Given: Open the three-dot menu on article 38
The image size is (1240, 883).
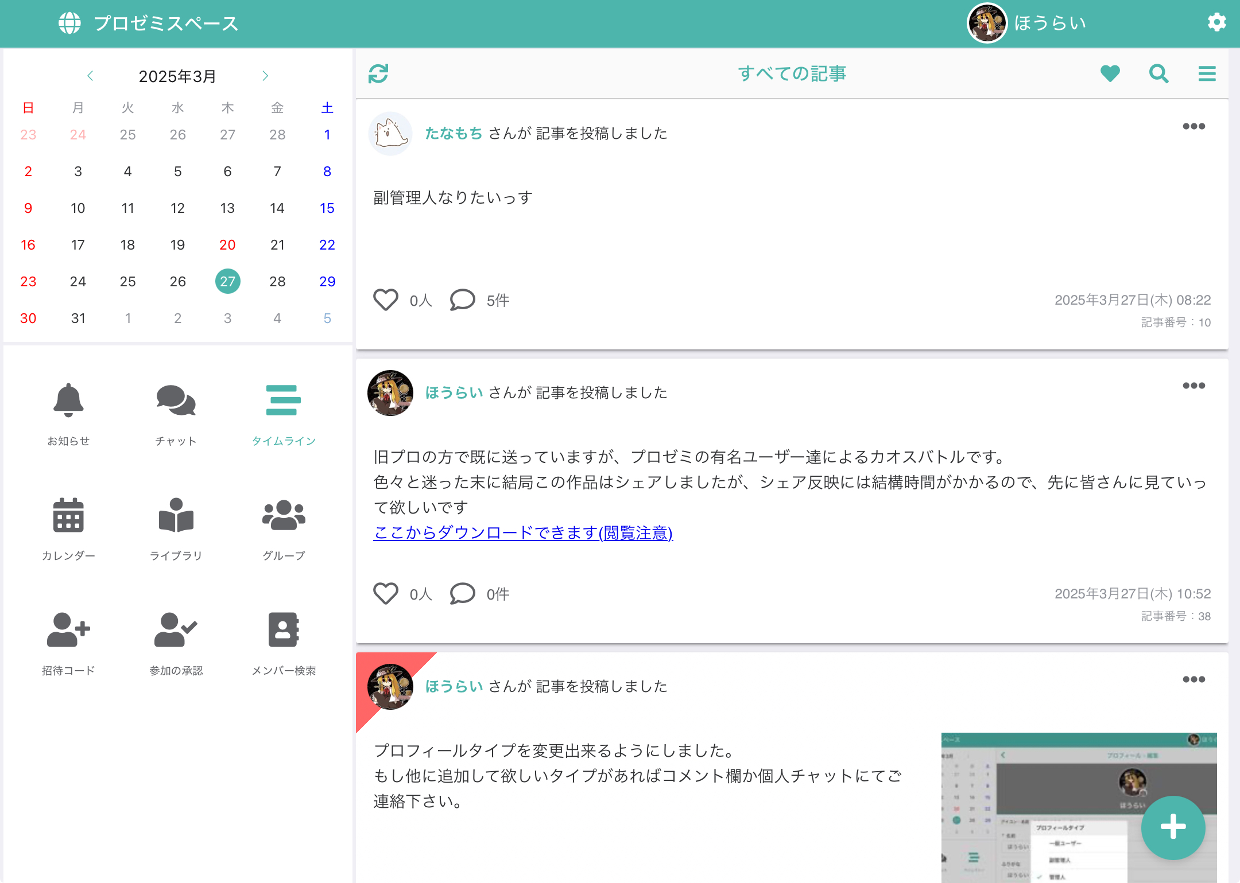Looking at the screenshot, I should 1193,386.
